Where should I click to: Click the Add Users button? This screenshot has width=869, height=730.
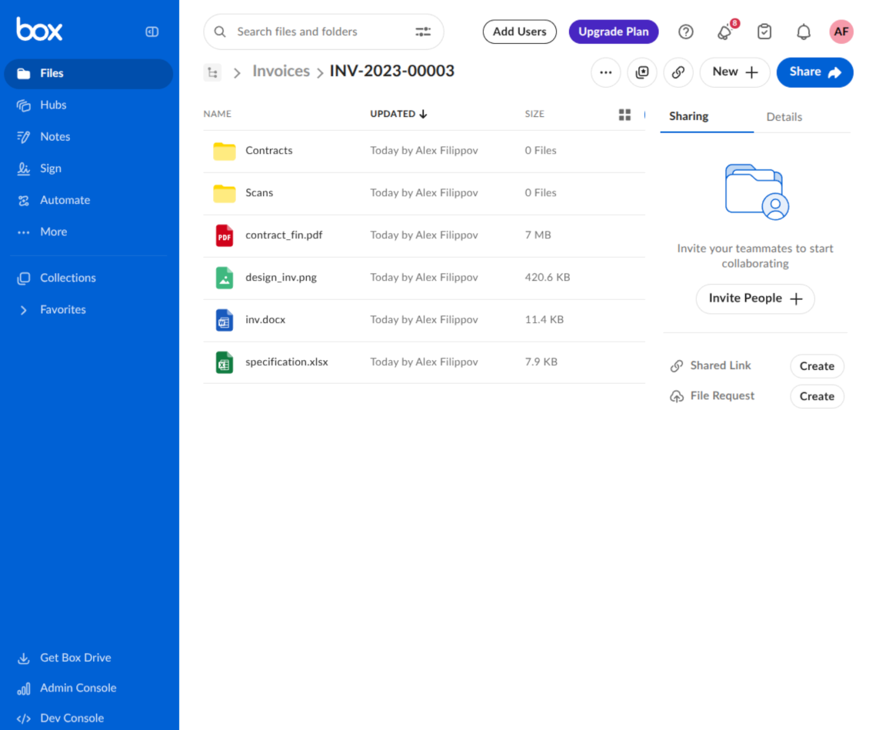point(519,32)
